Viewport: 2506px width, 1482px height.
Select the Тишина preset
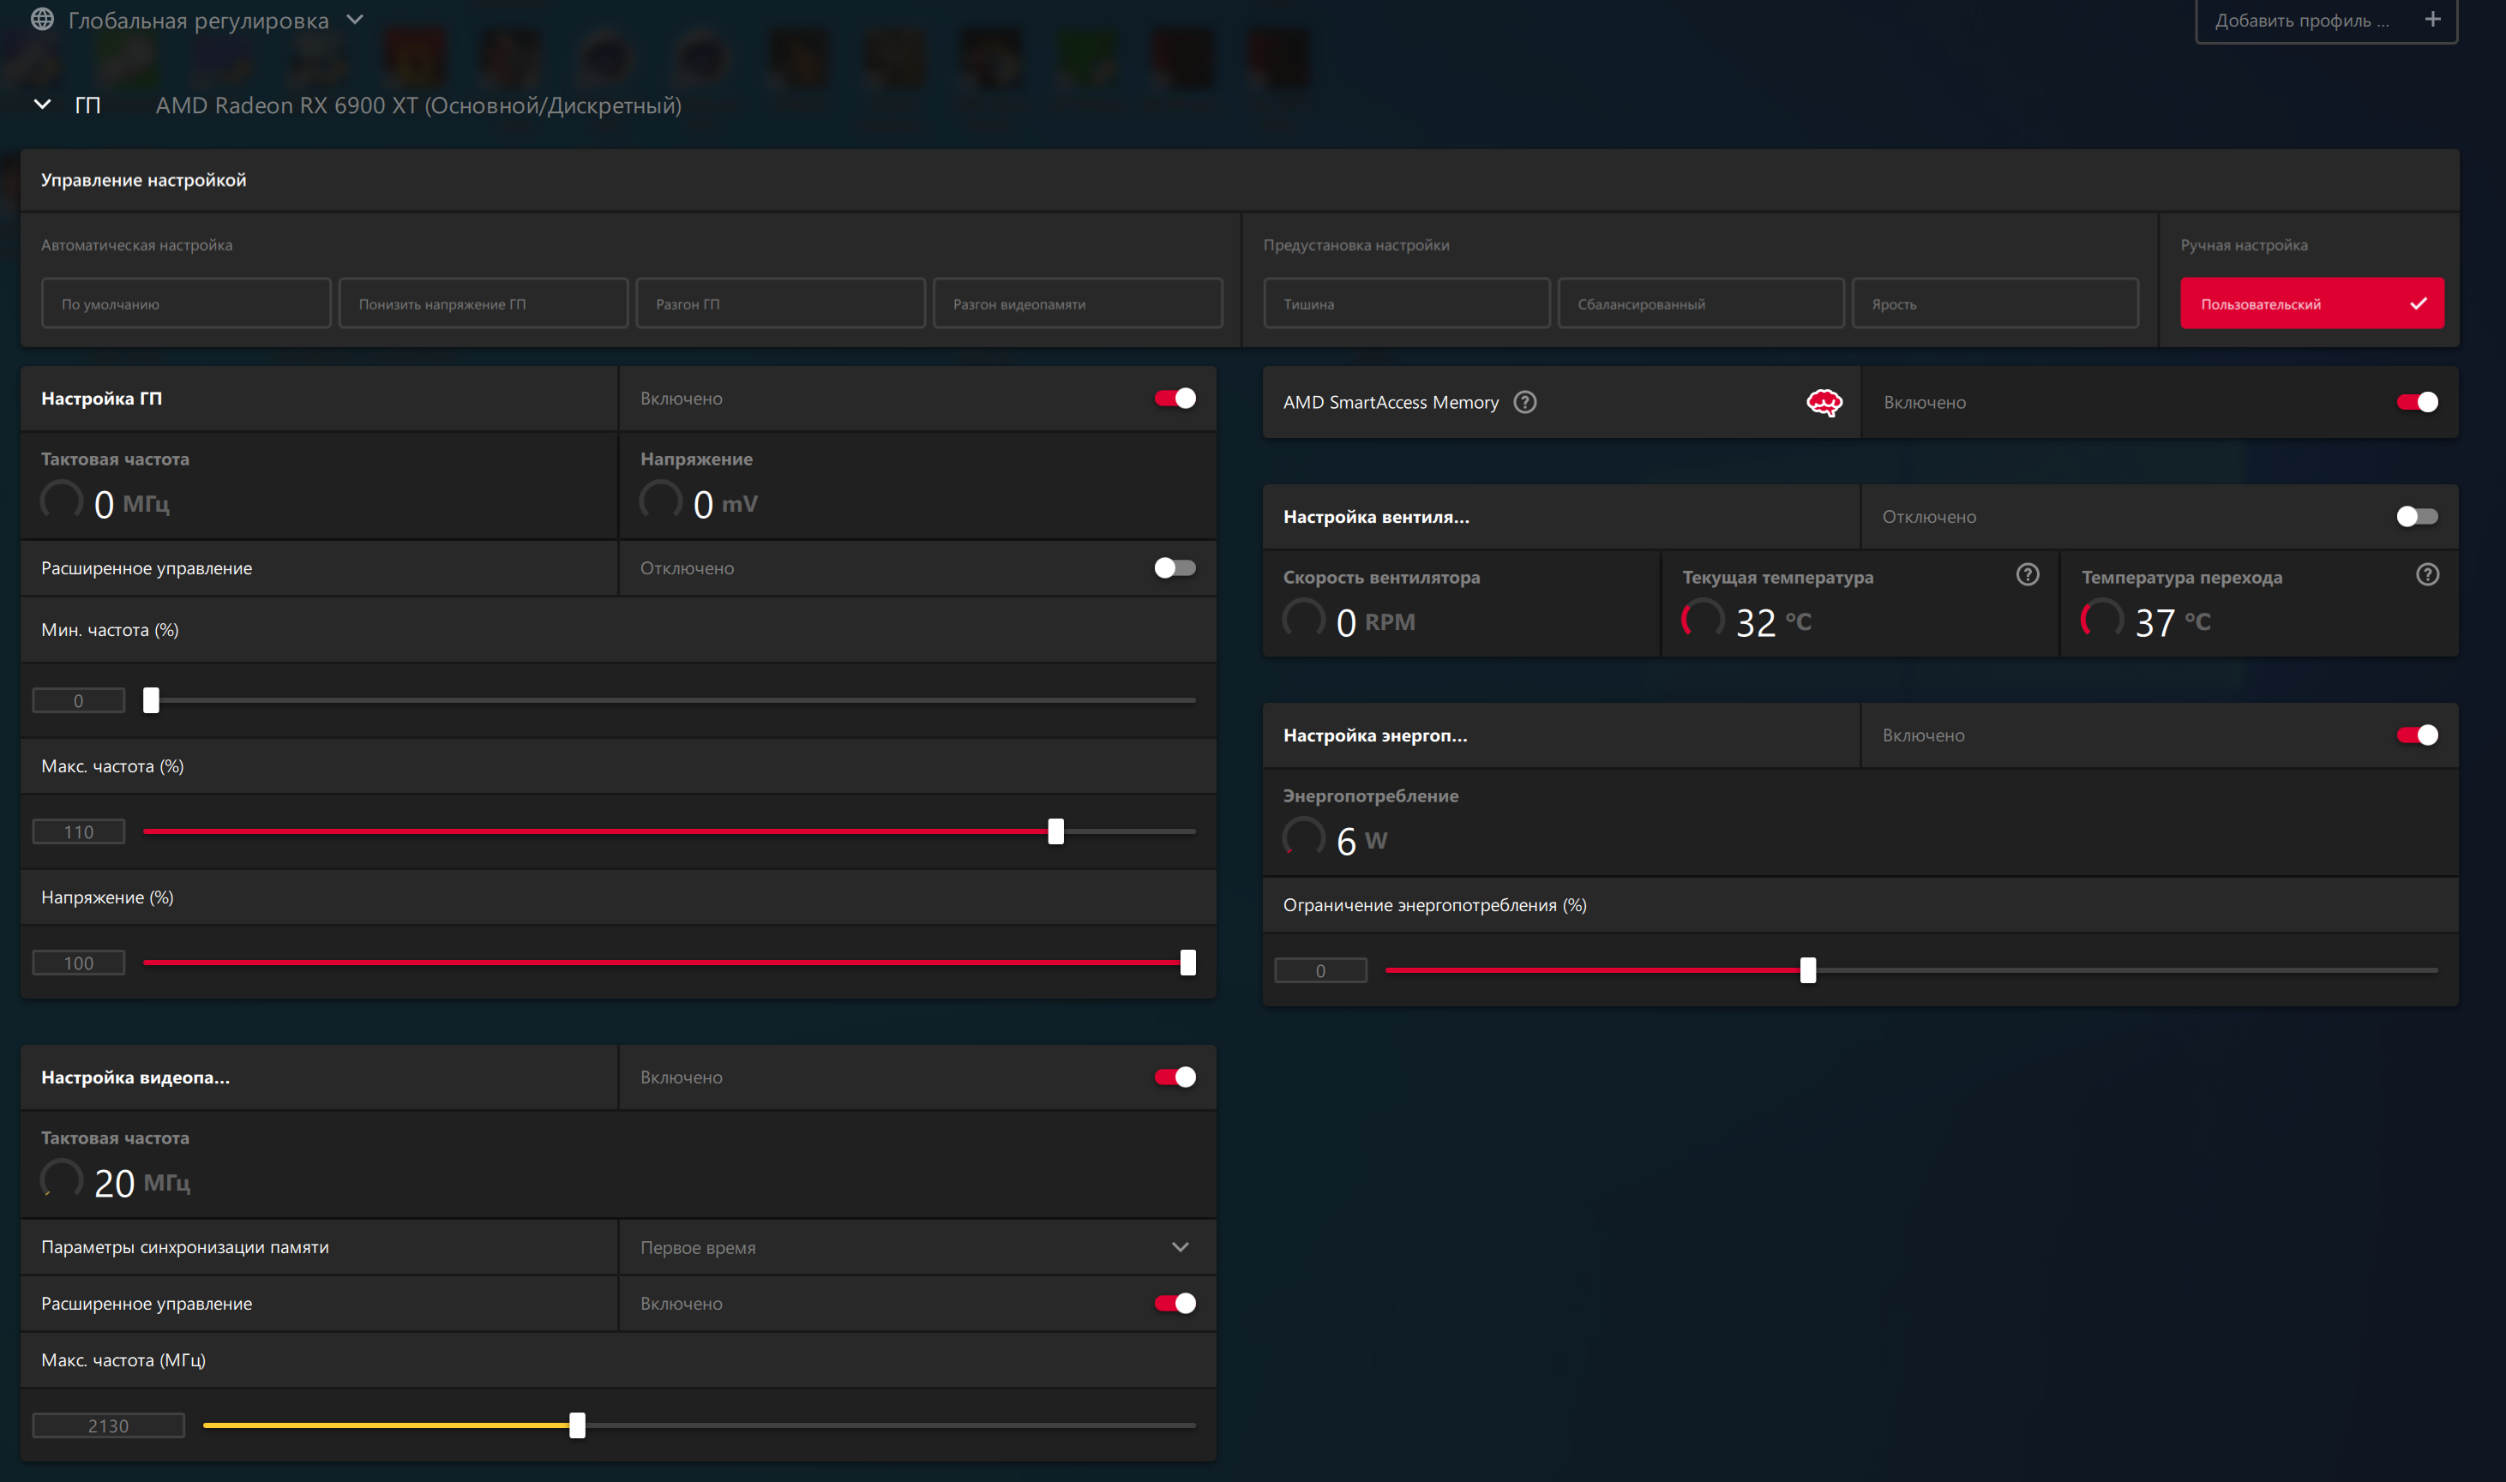1405,303
